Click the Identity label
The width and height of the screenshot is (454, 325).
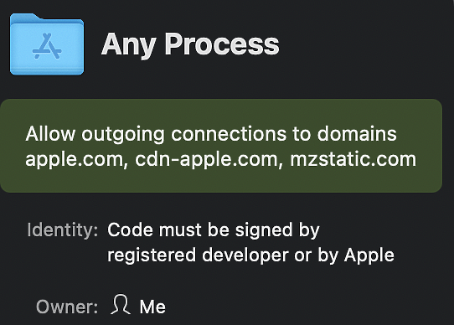point(63,230)
